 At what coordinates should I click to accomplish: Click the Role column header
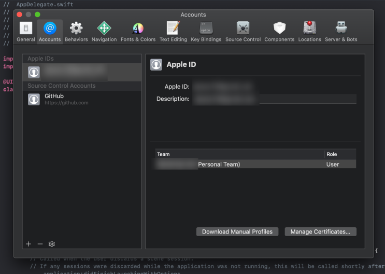[x=340, y=154]
